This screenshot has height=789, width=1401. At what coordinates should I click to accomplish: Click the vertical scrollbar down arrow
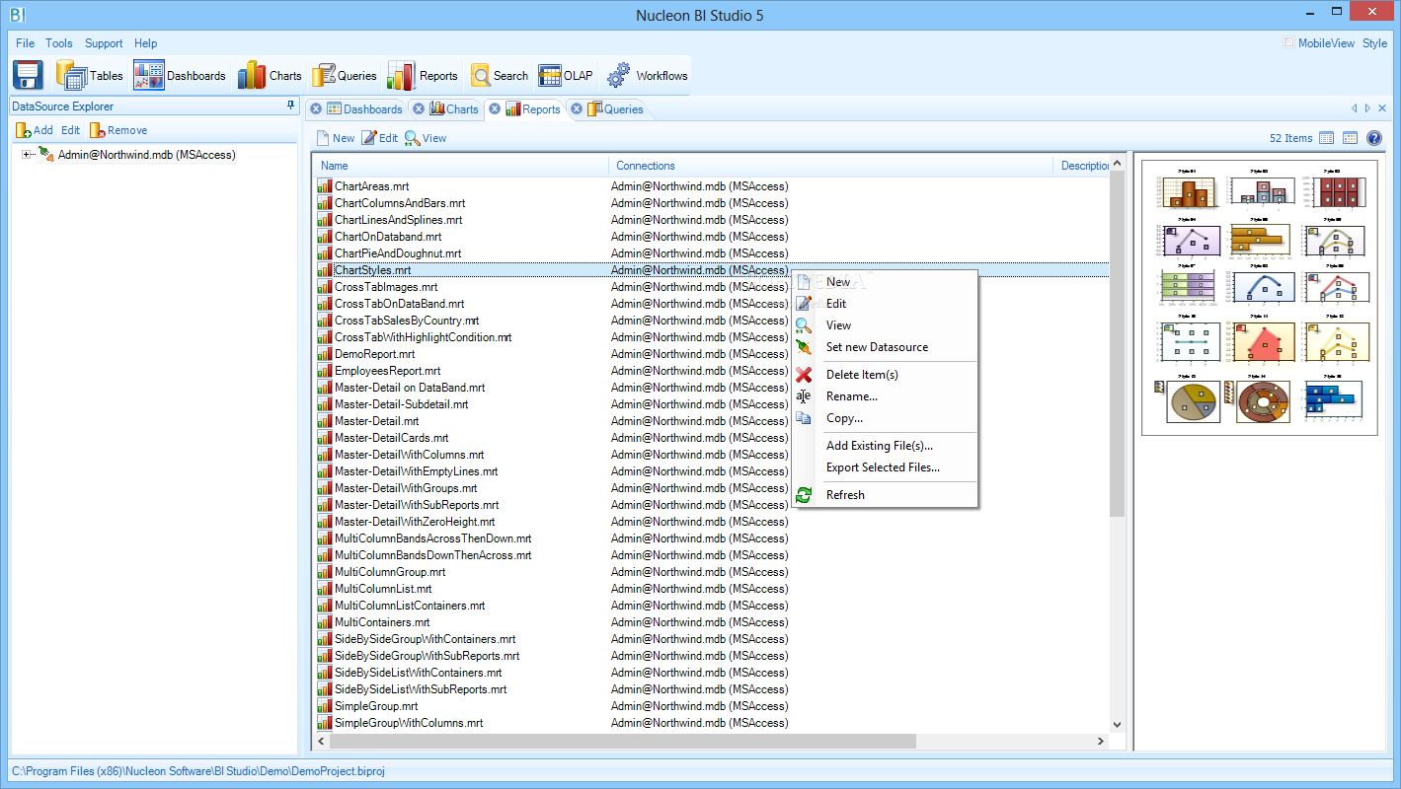1118,724
